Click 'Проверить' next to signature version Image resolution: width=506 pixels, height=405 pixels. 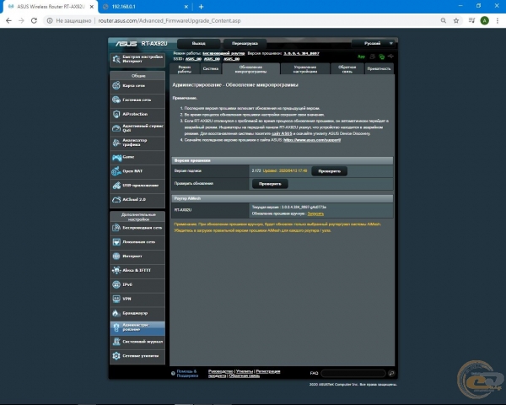pos(329,171)
